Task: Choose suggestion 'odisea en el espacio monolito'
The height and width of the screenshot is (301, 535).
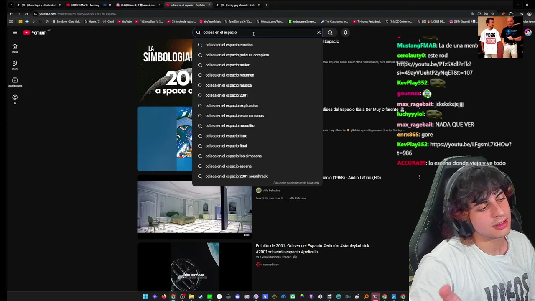Action: (257, 125)
